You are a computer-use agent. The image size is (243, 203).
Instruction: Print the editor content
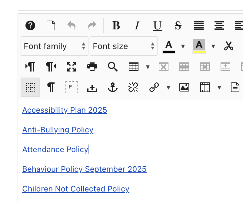coord(92,67)
